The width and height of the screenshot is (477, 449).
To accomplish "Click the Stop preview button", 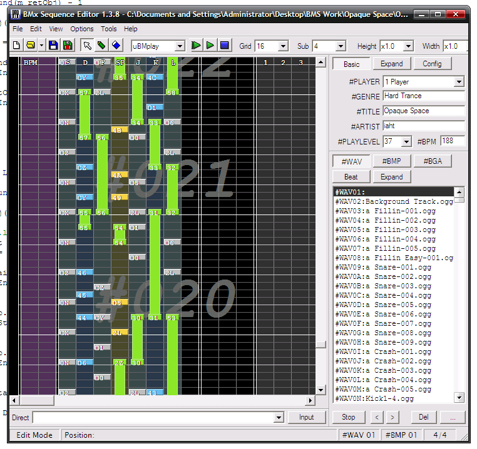I will pyautogui.click(x=349, y=417).
